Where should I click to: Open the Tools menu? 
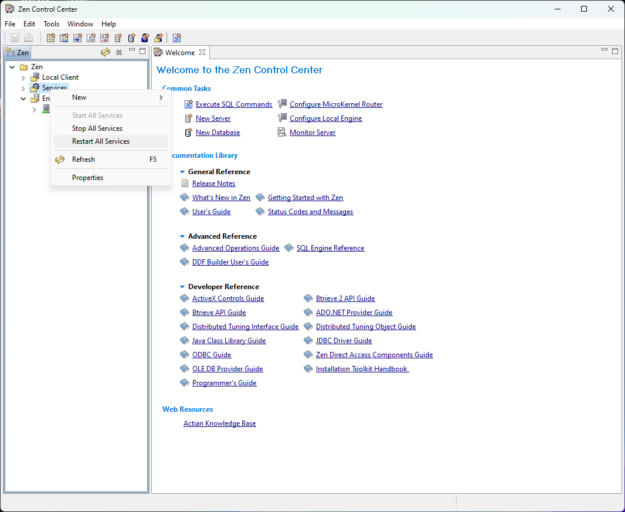(x=51, y=24)
